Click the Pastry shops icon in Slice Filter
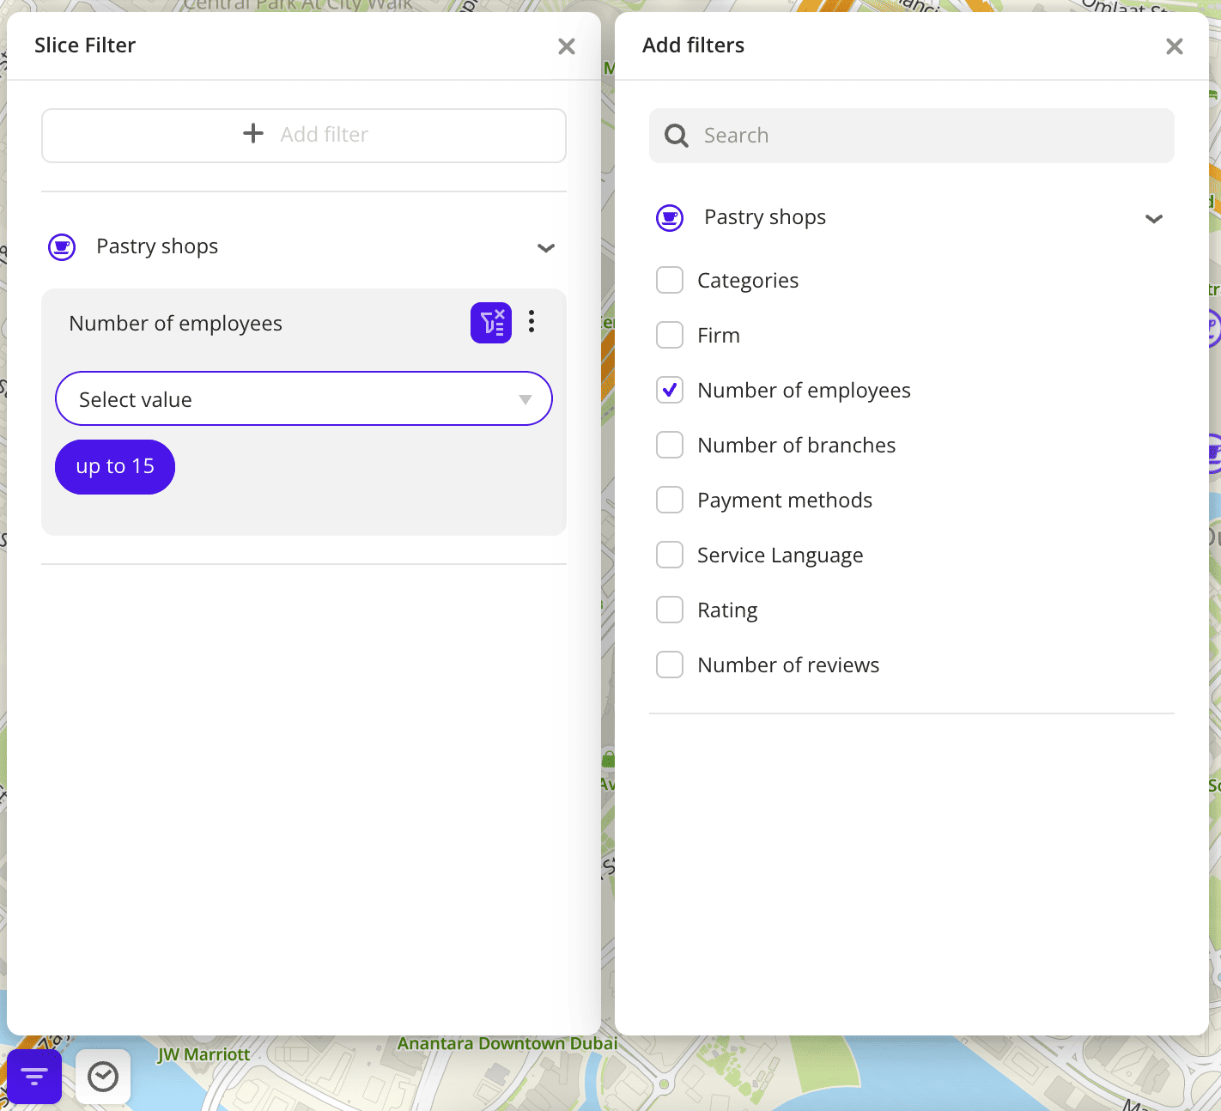The image size is (1221, 1111). pos(62,247)
